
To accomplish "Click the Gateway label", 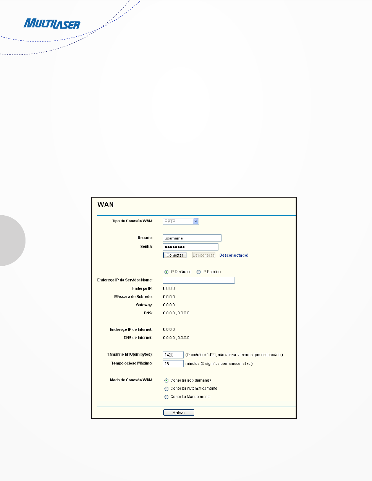I will (x=144, y=305).
